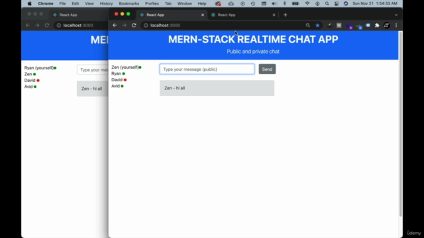The image size is (424, 238).
Task: Reload the page in front window
Action: tap(134, 25)
